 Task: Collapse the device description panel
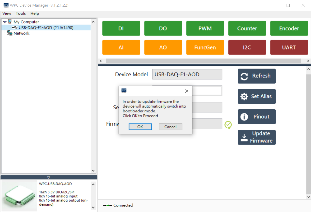[49, 177]
